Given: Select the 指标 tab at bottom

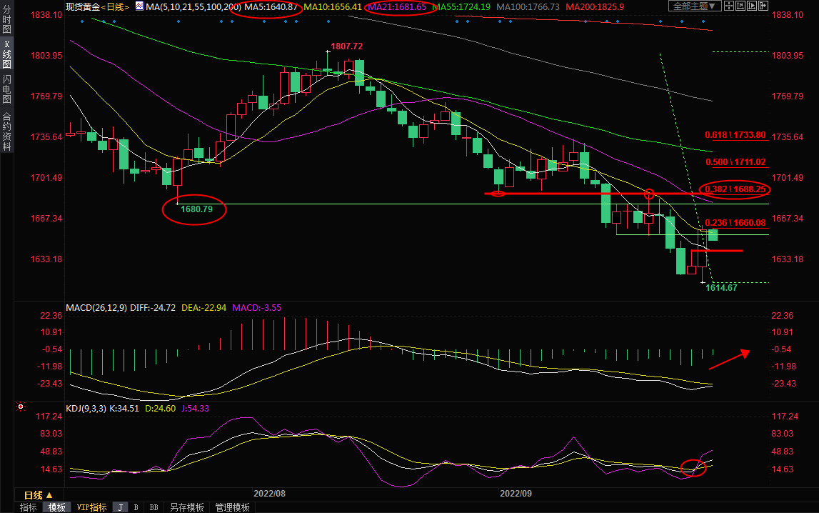Looking at the screenshot, I should pos(29,507).
